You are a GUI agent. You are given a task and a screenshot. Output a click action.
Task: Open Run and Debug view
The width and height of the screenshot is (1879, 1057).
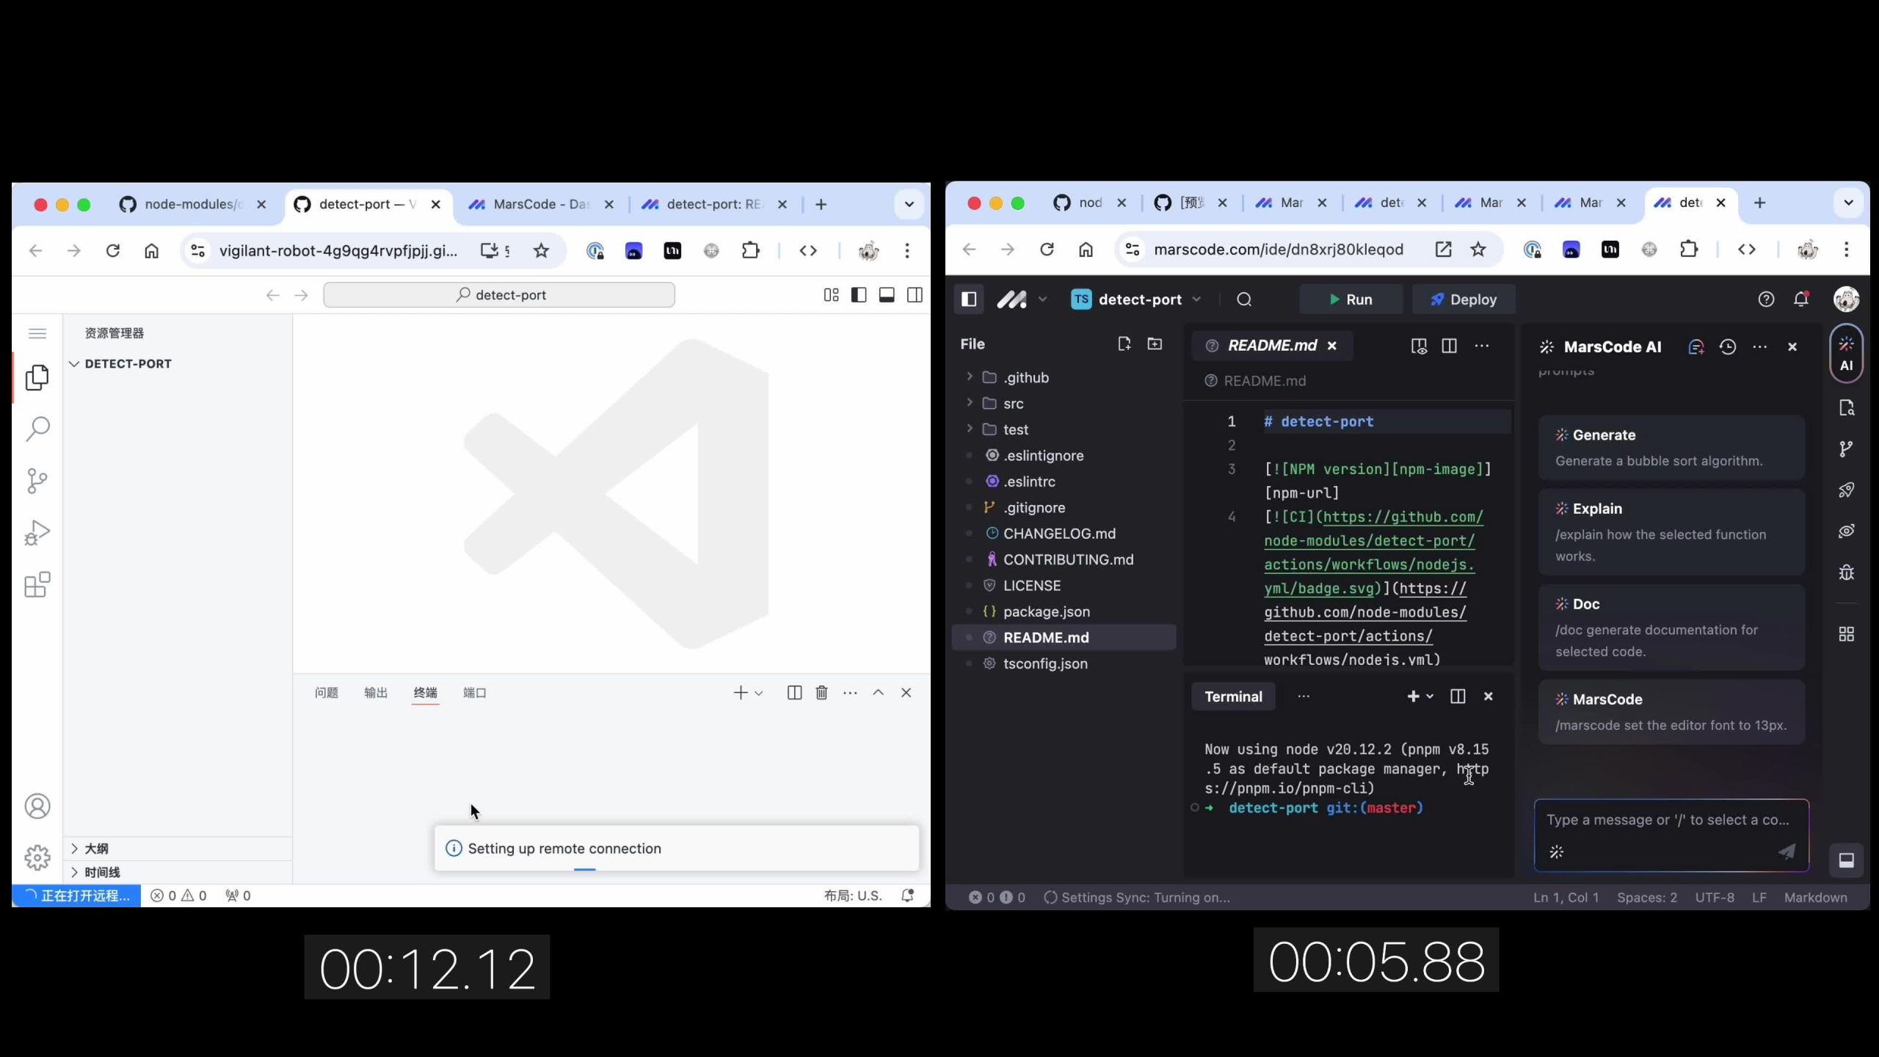click(37, 533)
